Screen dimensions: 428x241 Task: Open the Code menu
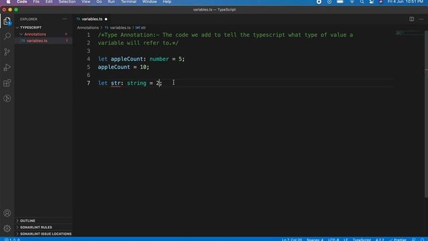(x=22, y=2)
